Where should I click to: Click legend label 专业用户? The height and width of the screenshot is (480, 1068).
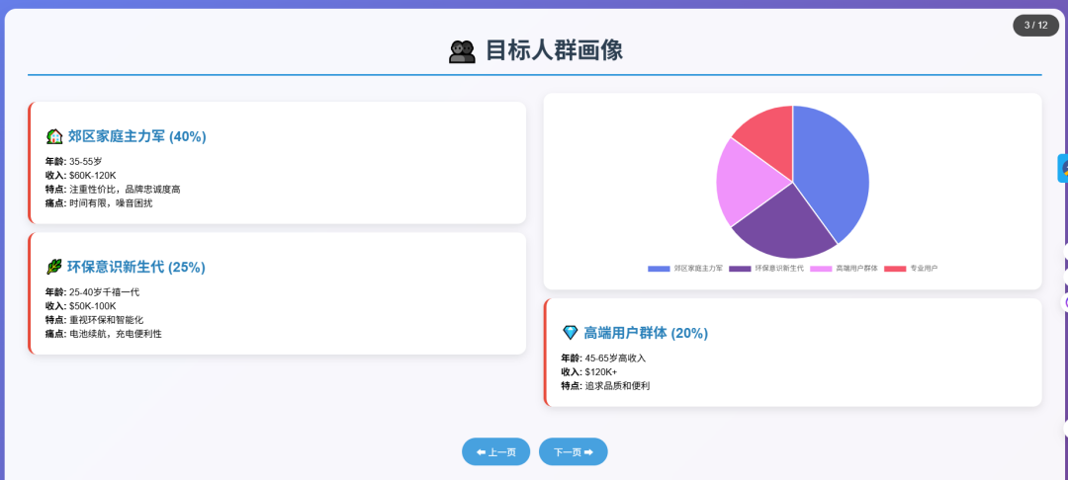924,269
